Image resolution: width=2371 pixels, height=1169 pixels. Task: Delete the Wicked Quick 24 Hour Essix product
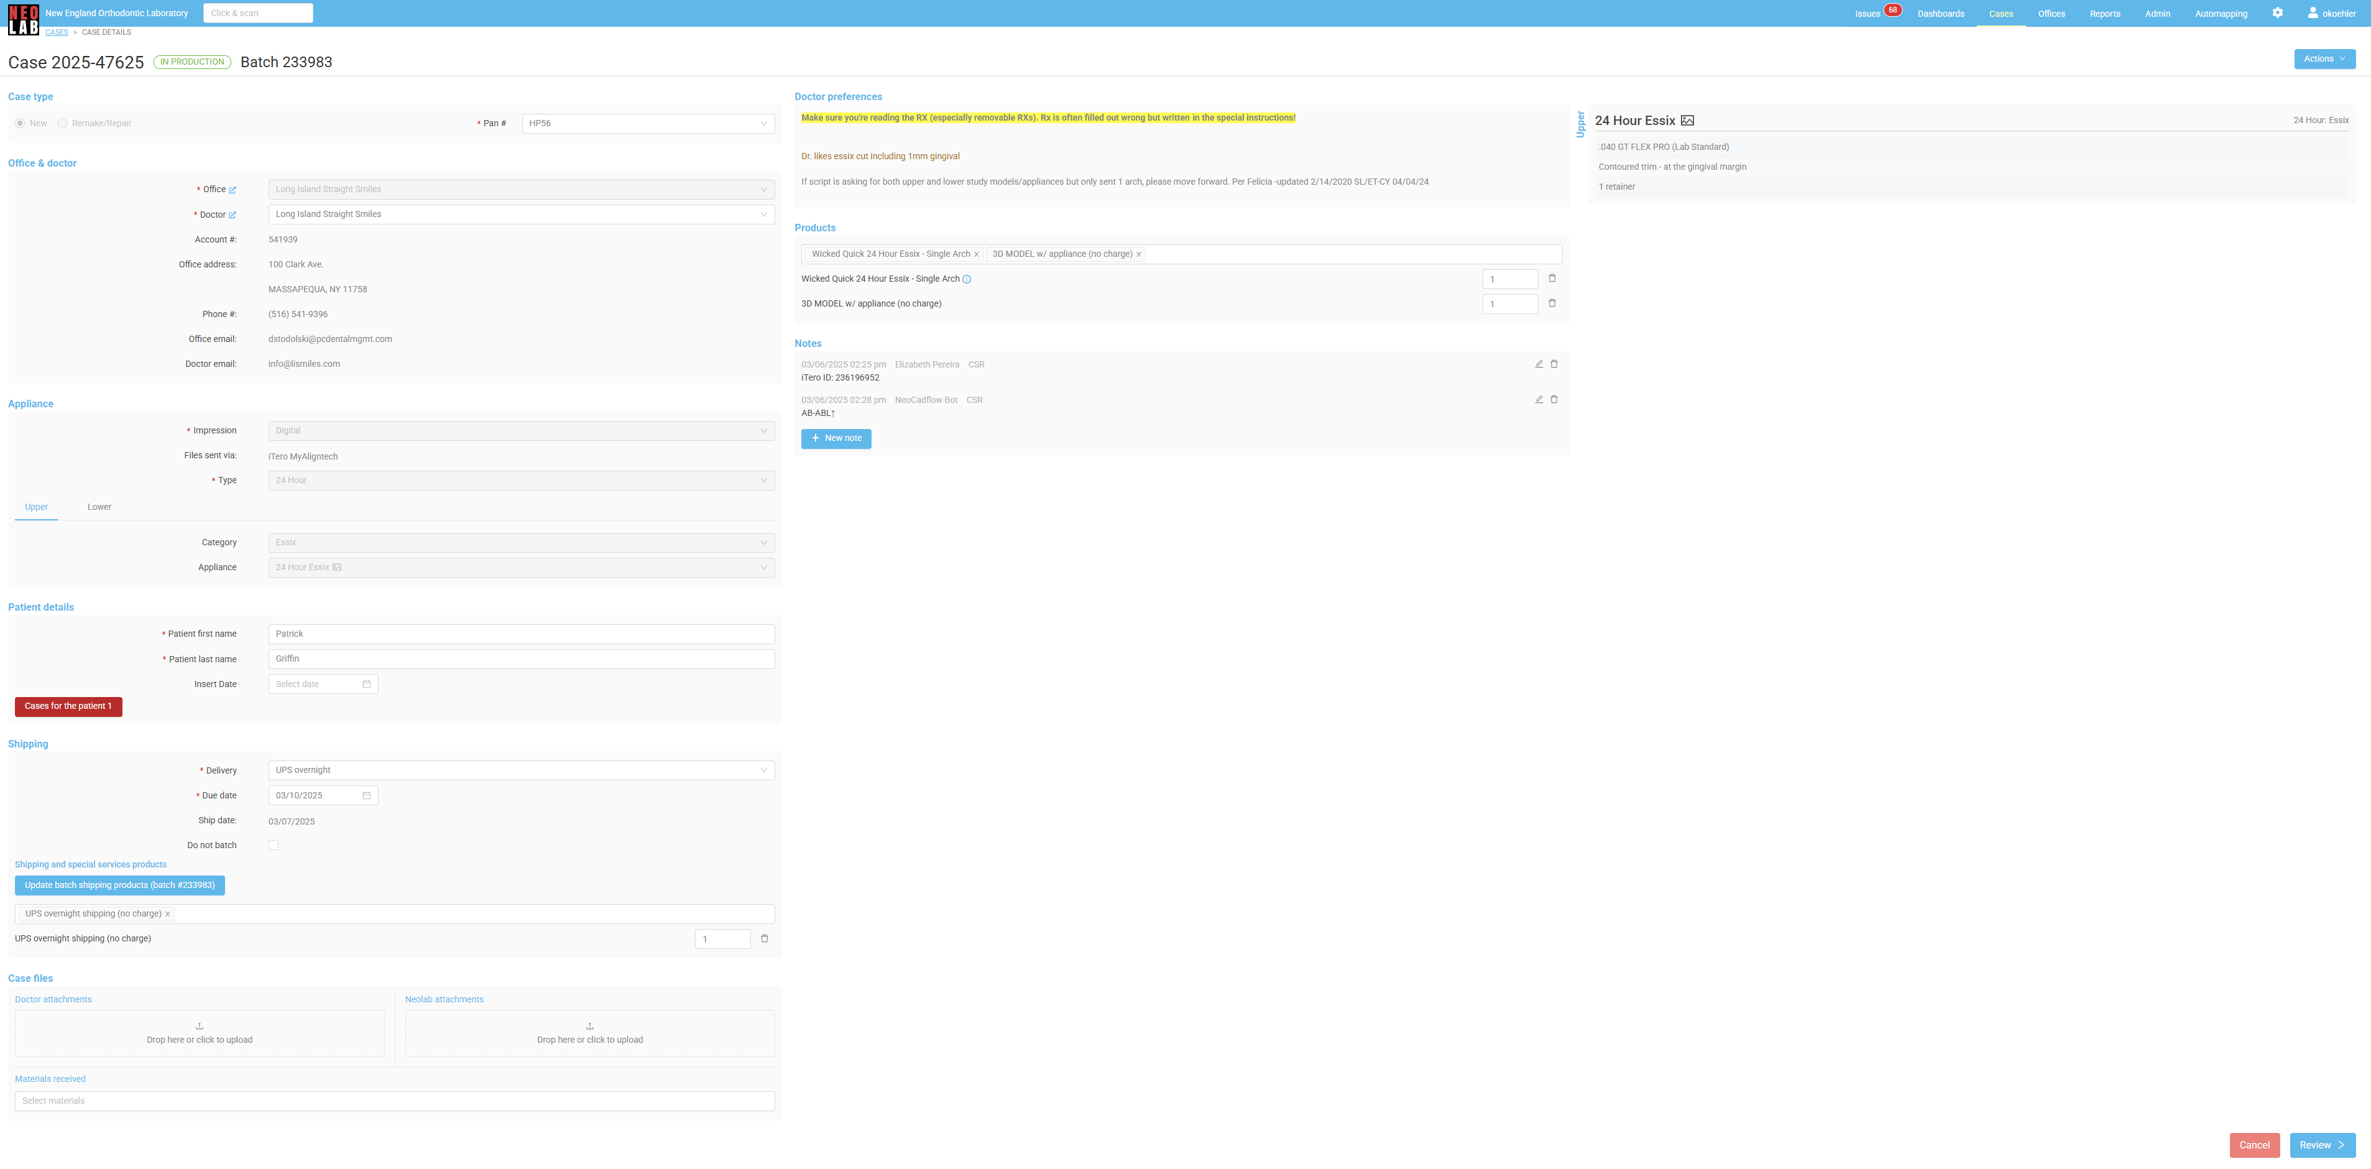(x=1552, y=278)
